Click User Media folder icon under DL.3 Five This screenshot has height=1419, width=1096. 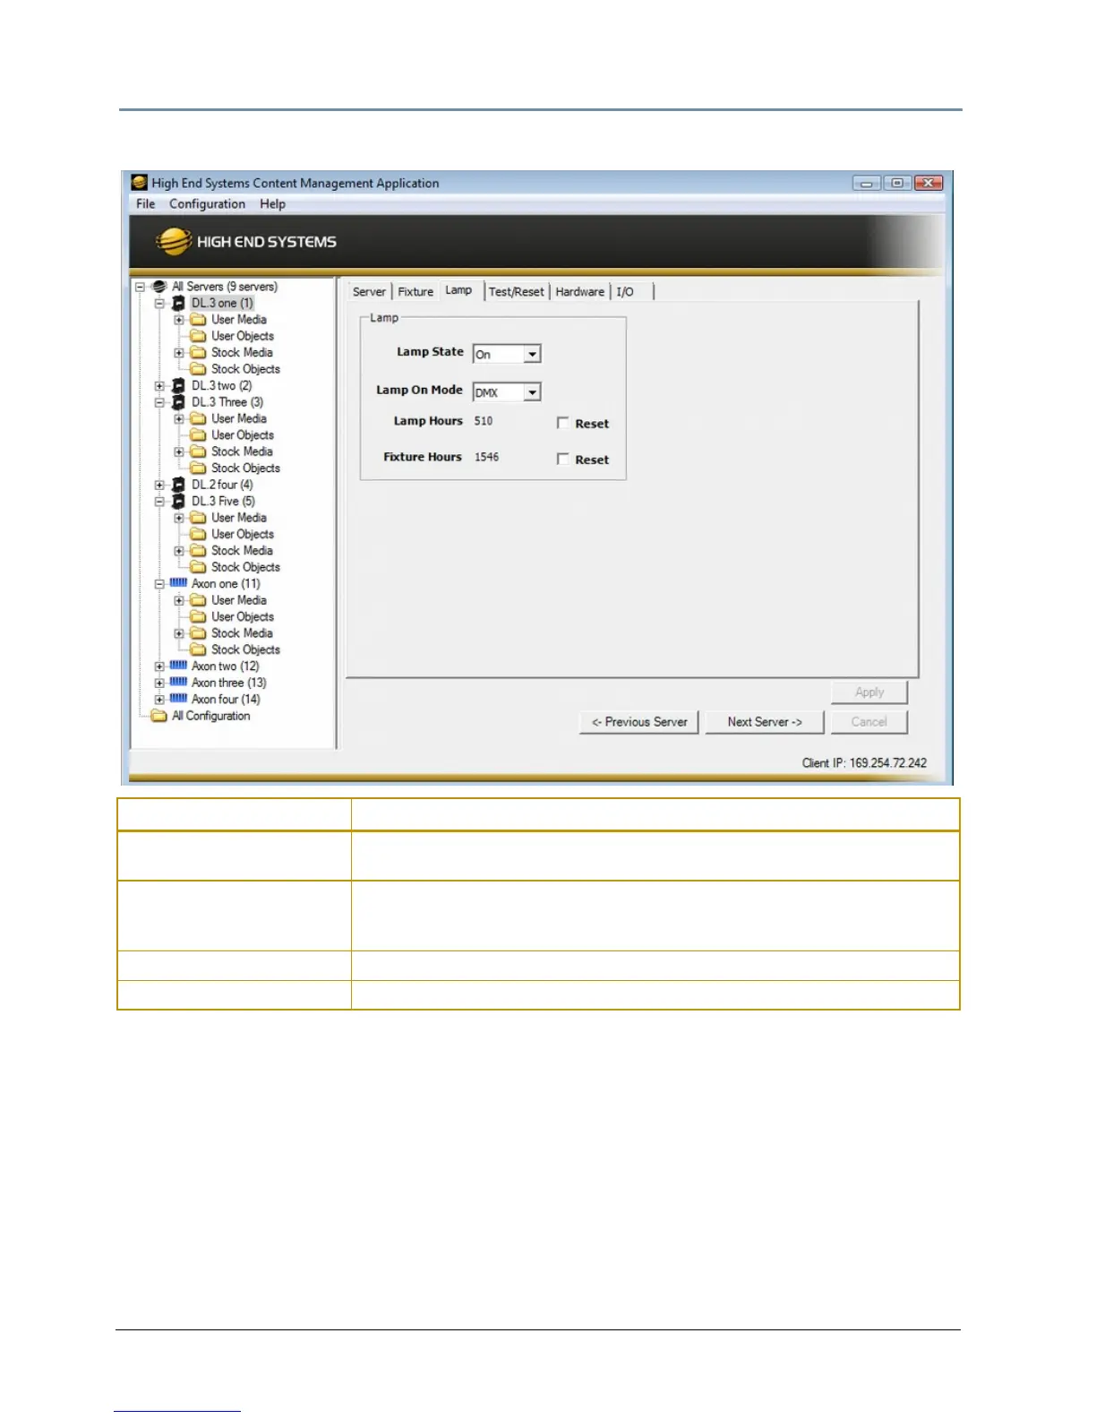tap(198, 518)
